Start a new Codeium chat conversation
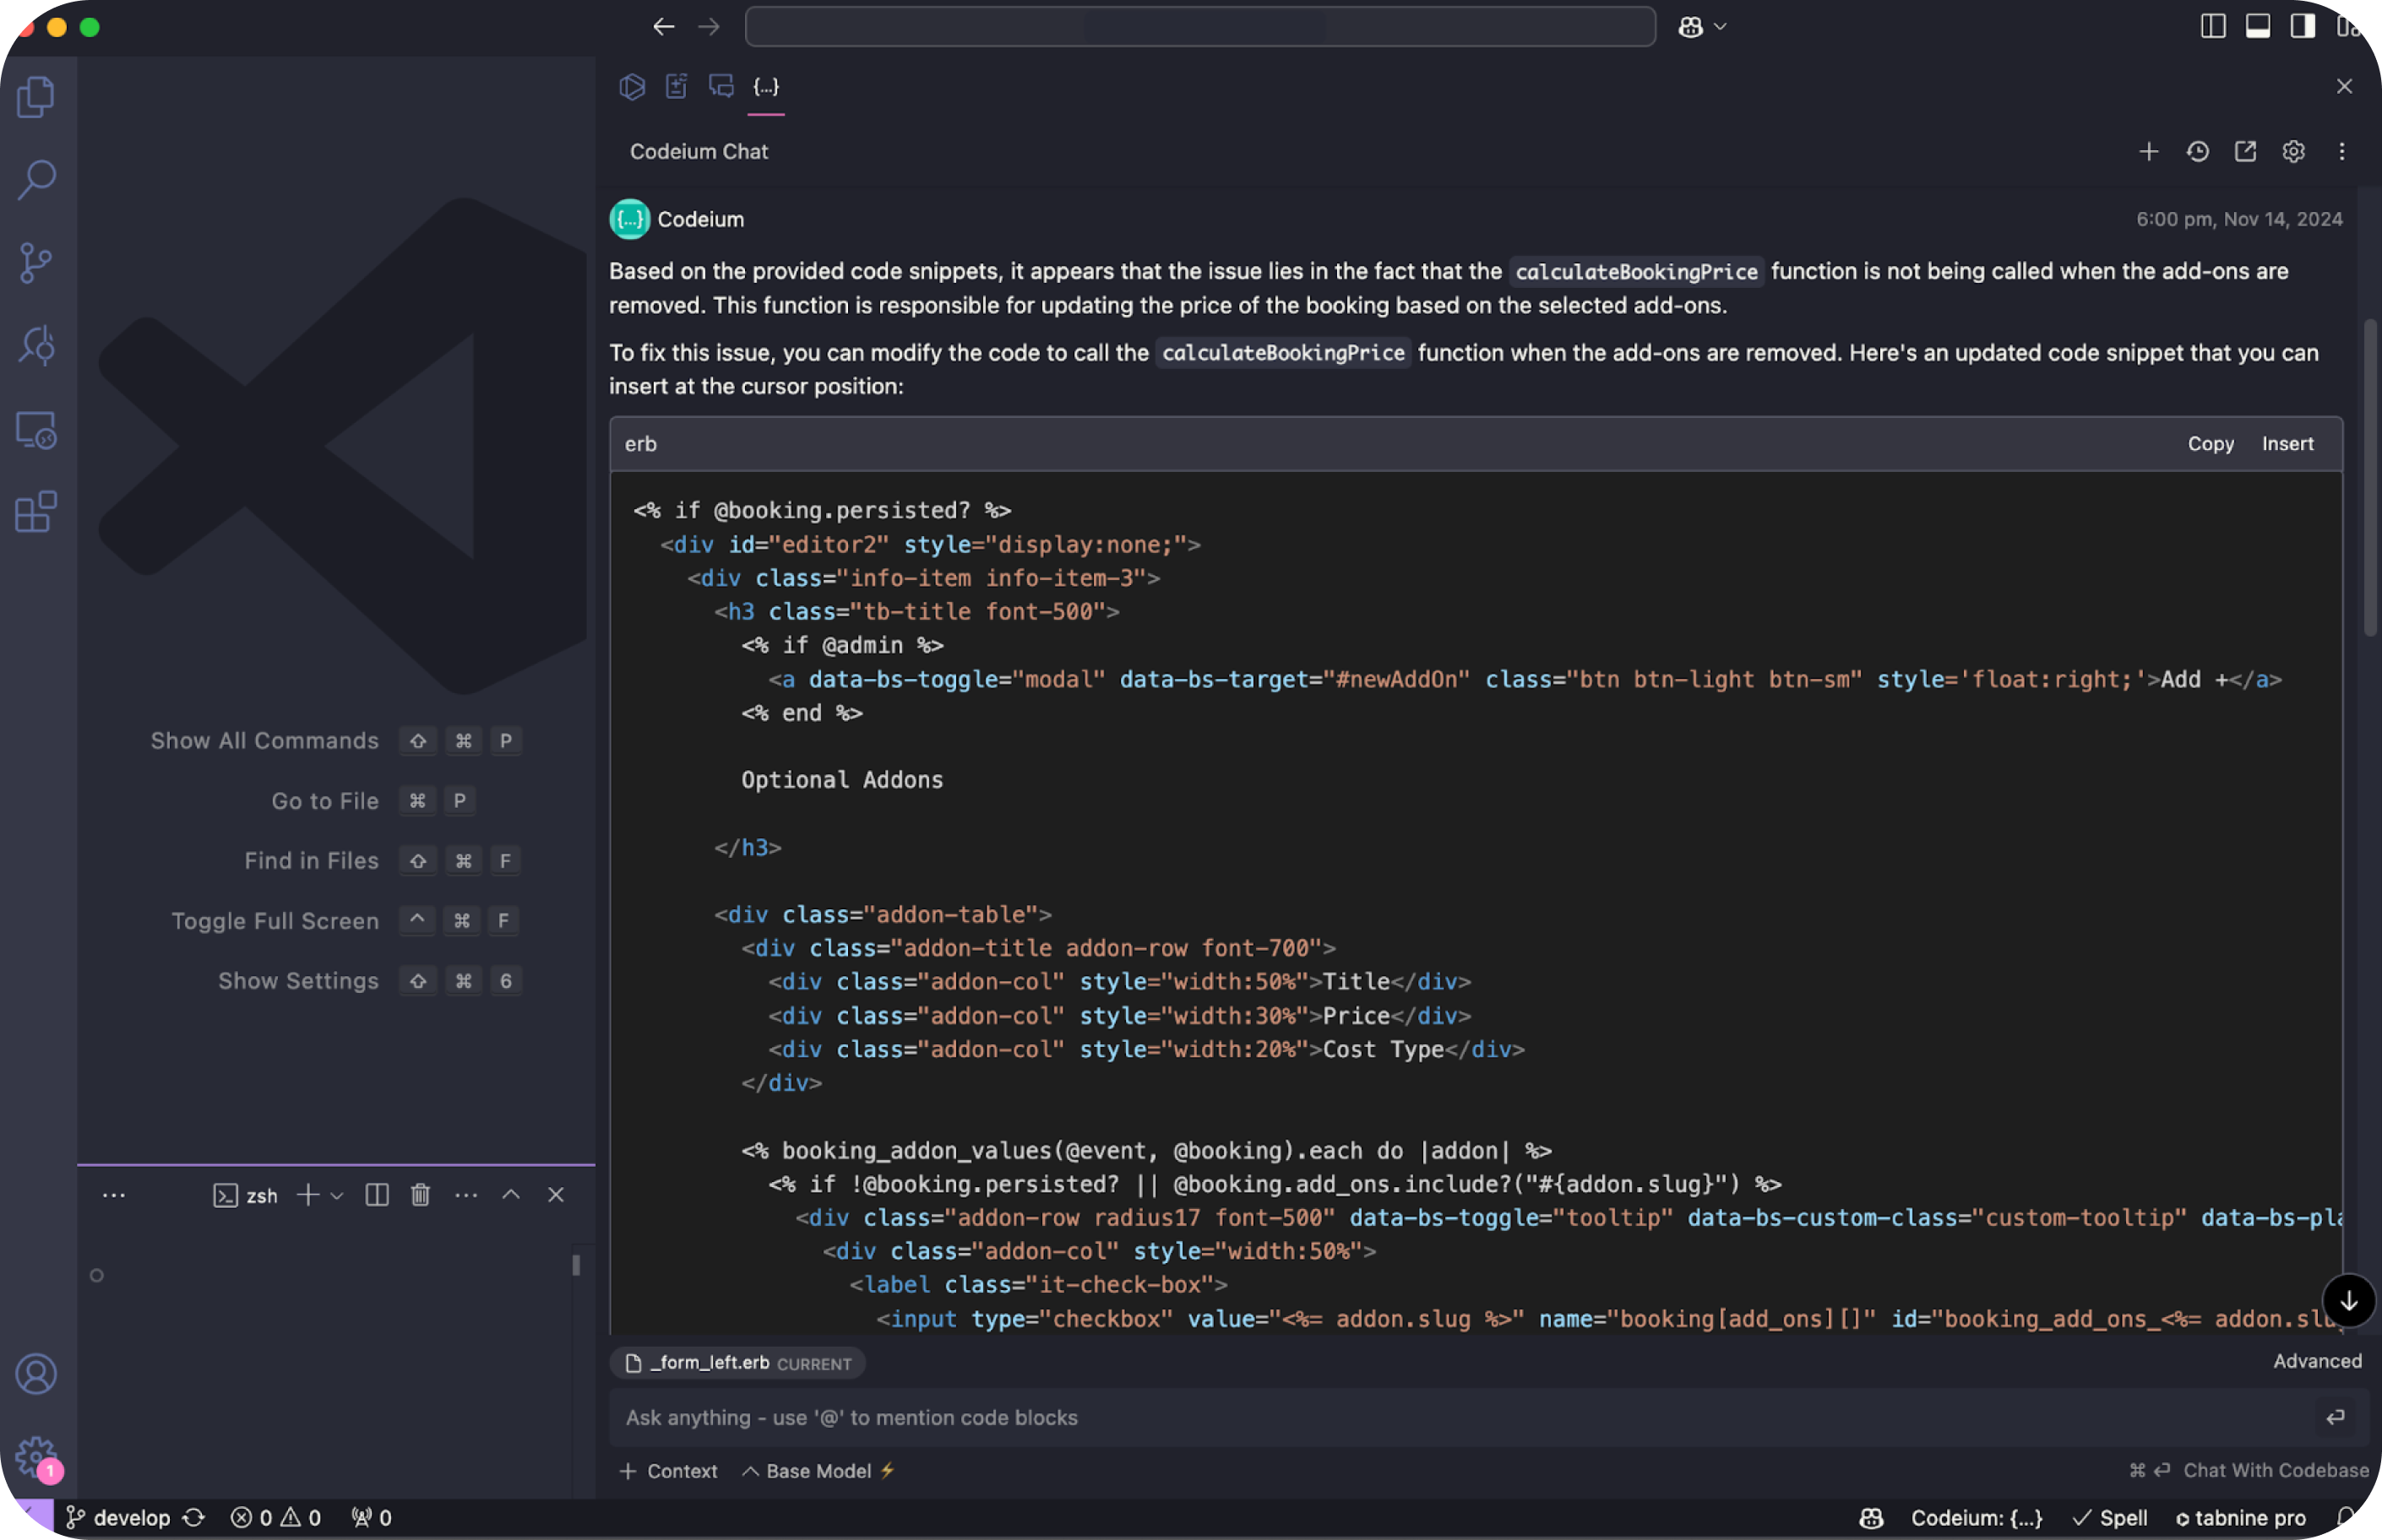The width and height of the screenshot is (2382, 1540). click(x=2148, y=151)
